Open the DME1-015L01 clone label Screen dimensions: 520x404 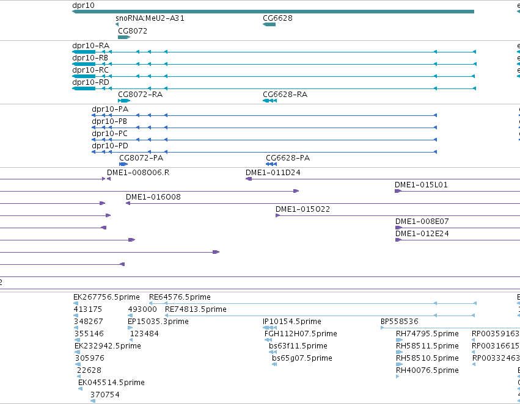[x=421, y=185]
